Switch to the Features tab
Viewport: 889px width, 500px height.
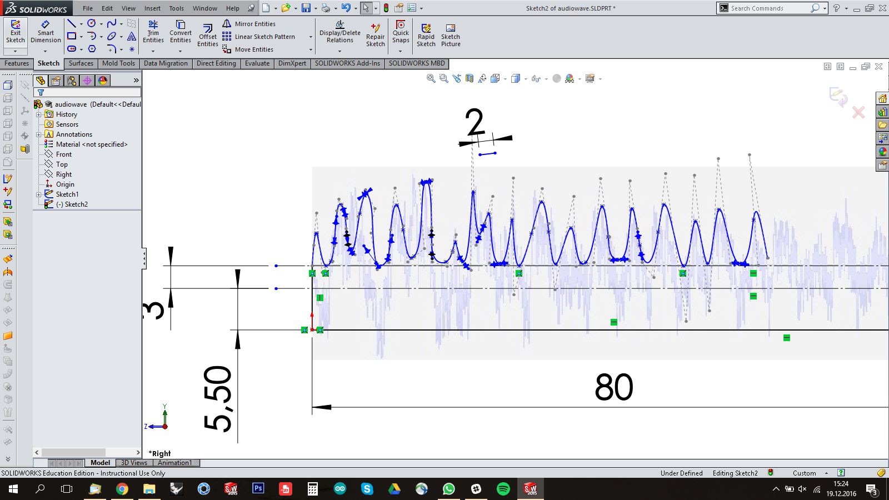(x=17, y=63)
